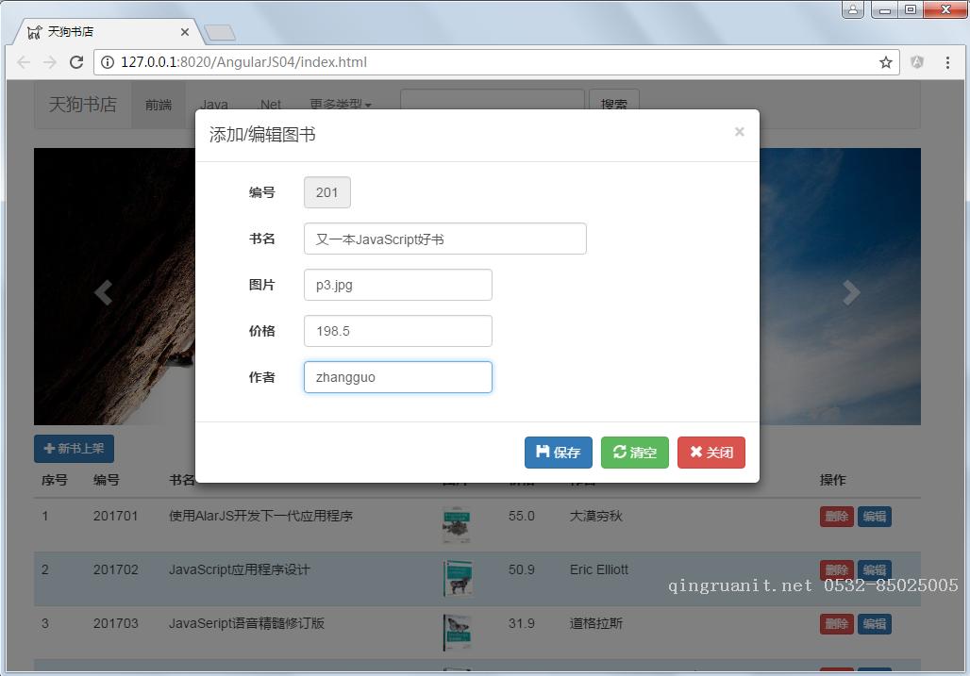
Task: Delete book 201702 with 删除
Action: pyautogui.click(x=836, y=569)
